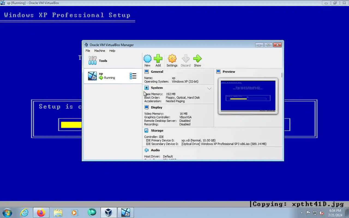The height and width of the screenshot is (218, 349).
Task: Open Action Center flag tray icon
Action: (x=308, y=213)
